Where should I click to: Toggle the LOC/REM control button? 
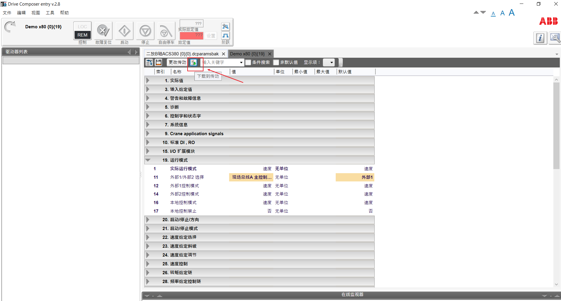pyautogui.click(x=82, y=31)
